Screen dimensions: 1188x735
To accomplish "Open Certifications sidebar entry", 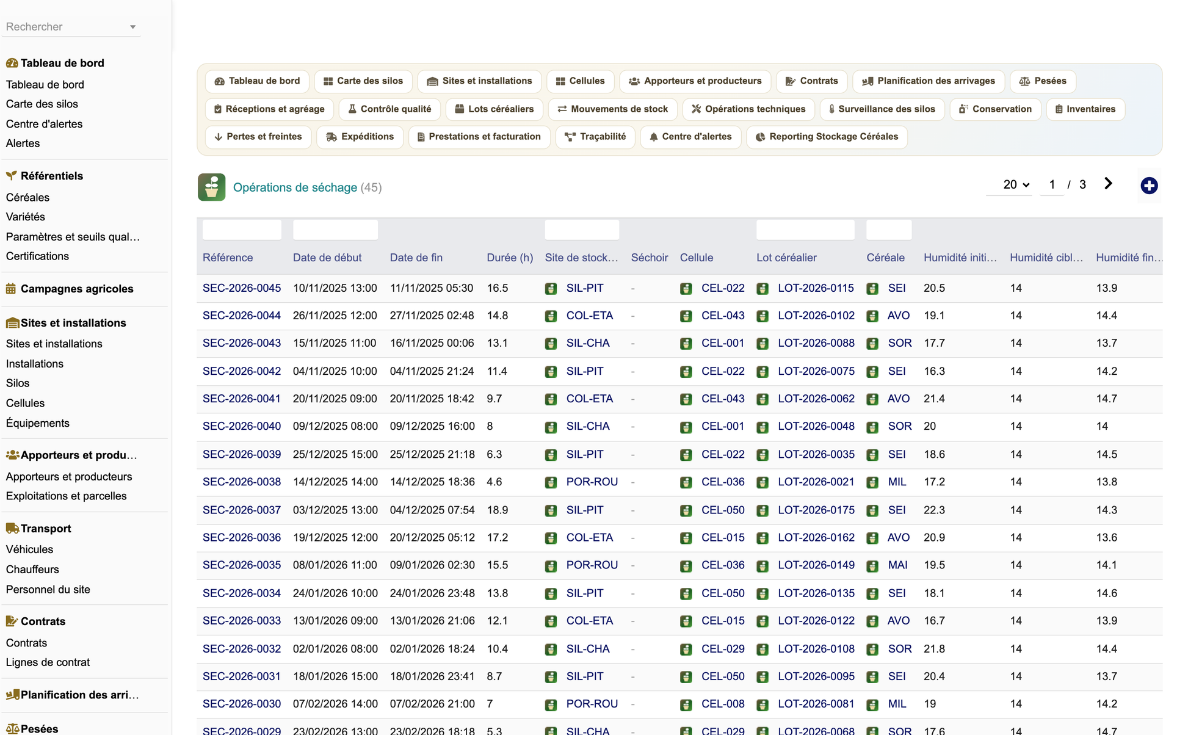I will point(37,256).
